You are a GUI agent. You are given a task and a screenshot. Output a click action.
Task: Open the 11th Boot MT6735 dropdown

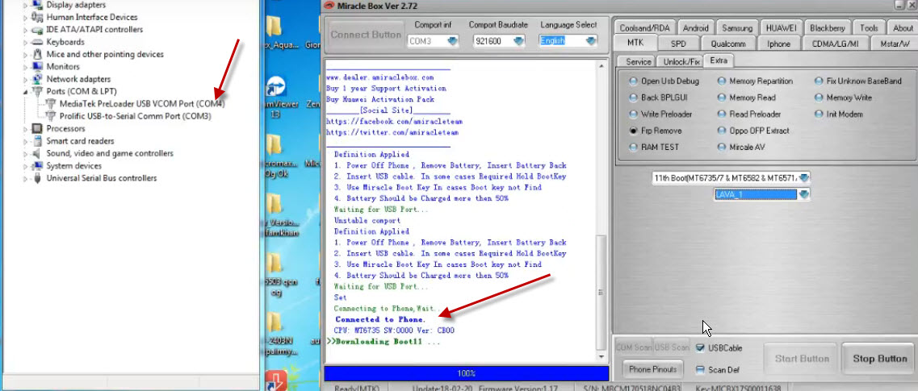click(804, 177)
